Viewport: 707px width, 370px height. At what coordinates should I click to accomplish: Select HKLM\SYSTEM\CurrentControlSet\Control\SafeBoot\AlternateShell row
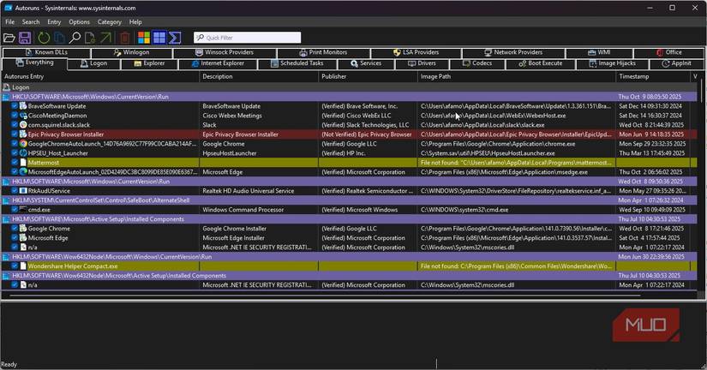(350, 200)
